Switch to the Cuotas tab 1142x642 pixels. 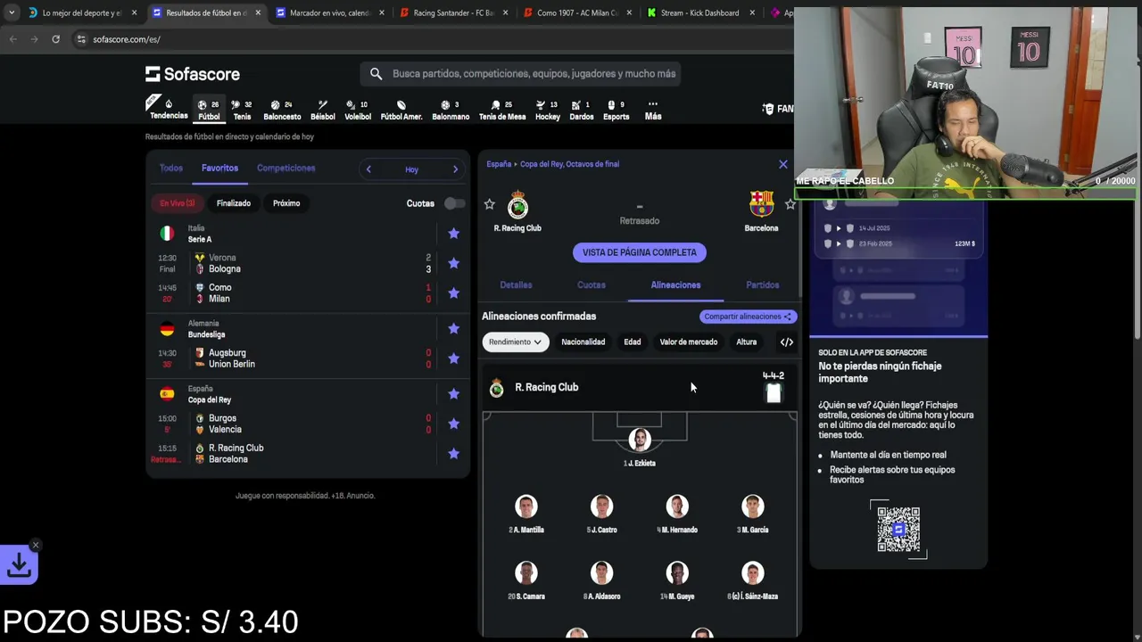click(591, 285)
